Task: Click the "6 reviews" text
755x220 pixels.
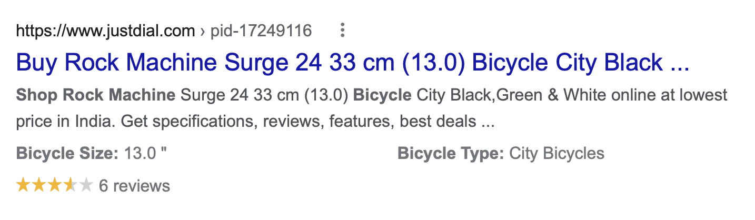Action: pos(134,186)
